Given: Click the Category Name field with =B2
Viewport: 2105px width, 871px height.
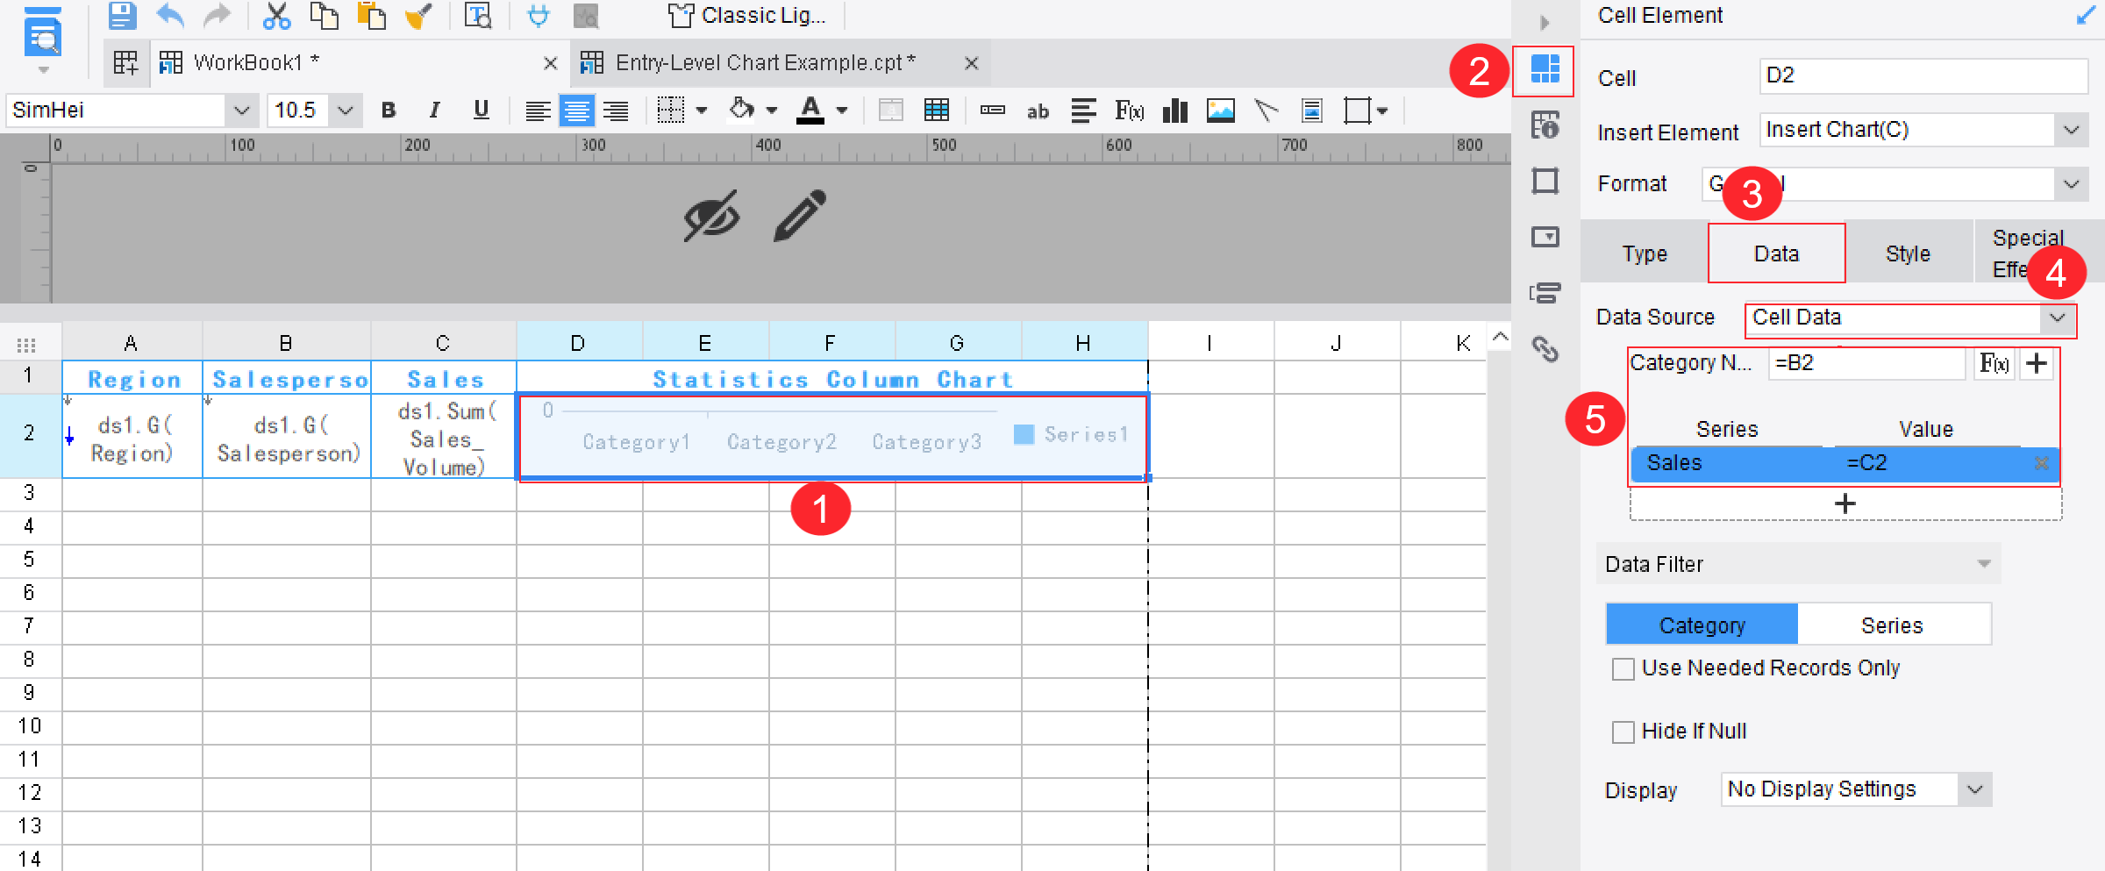Looking at the screenshot, I should click(1866, 363).
